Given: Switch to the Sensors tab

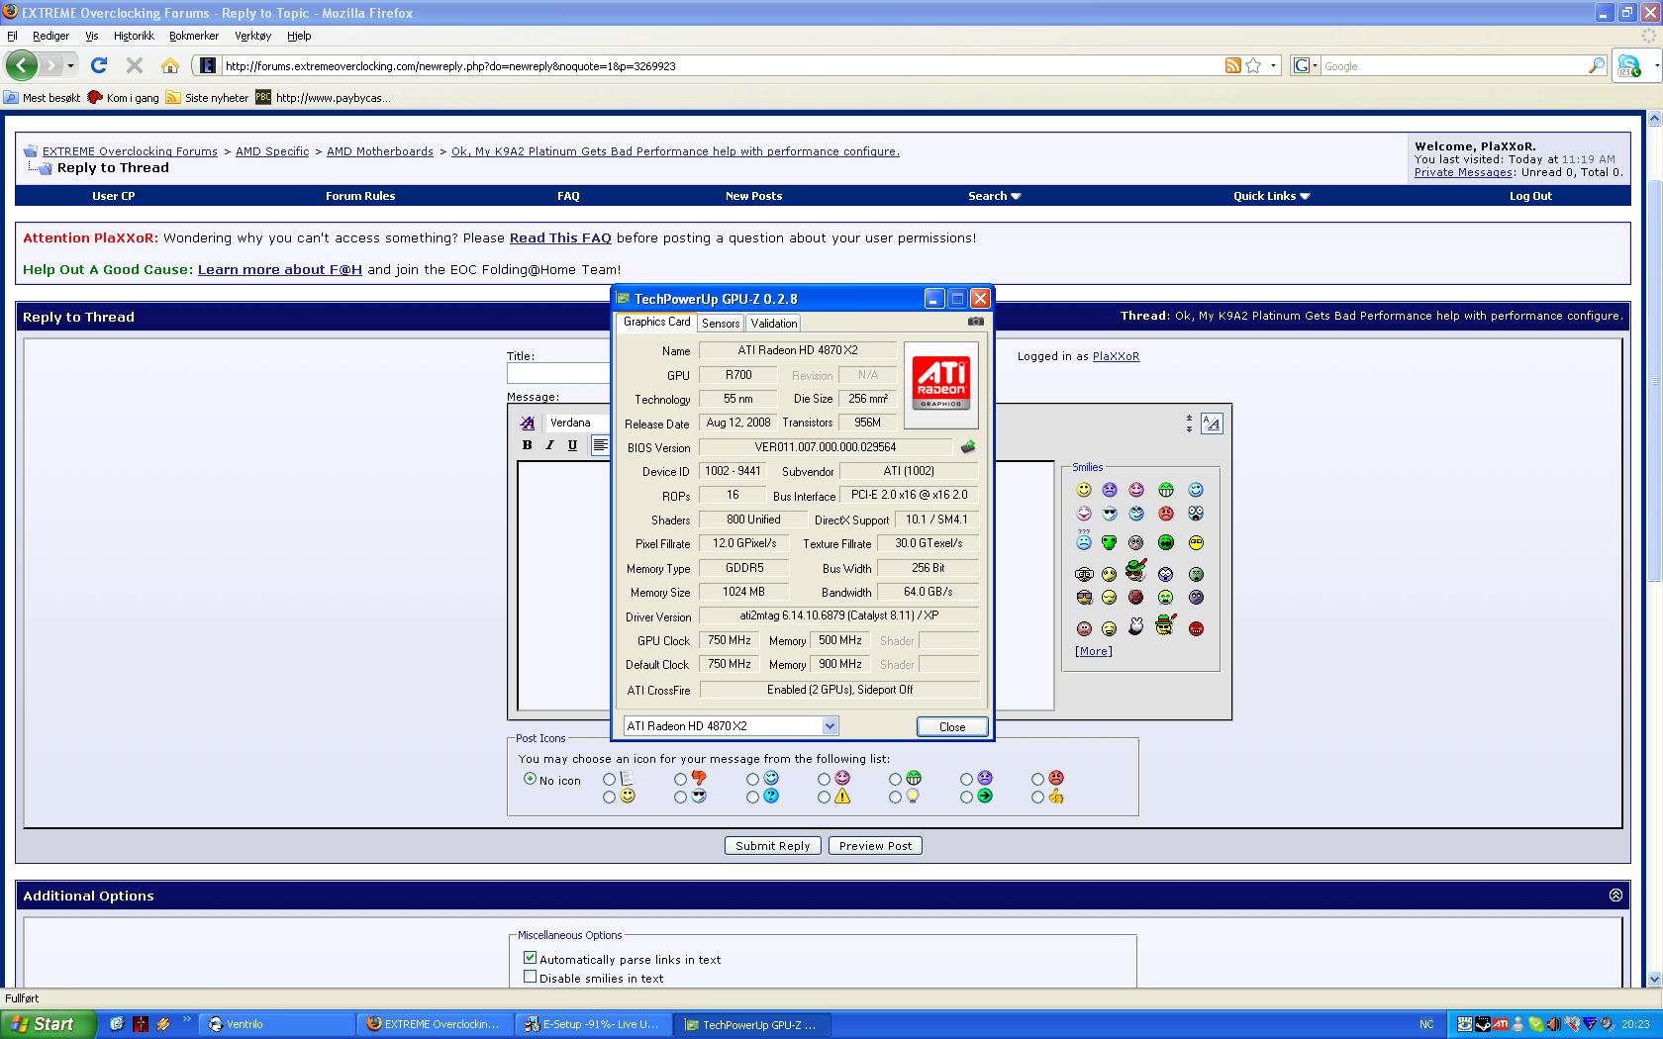Looking at the screenshot, I should click(x=721, y=324).
